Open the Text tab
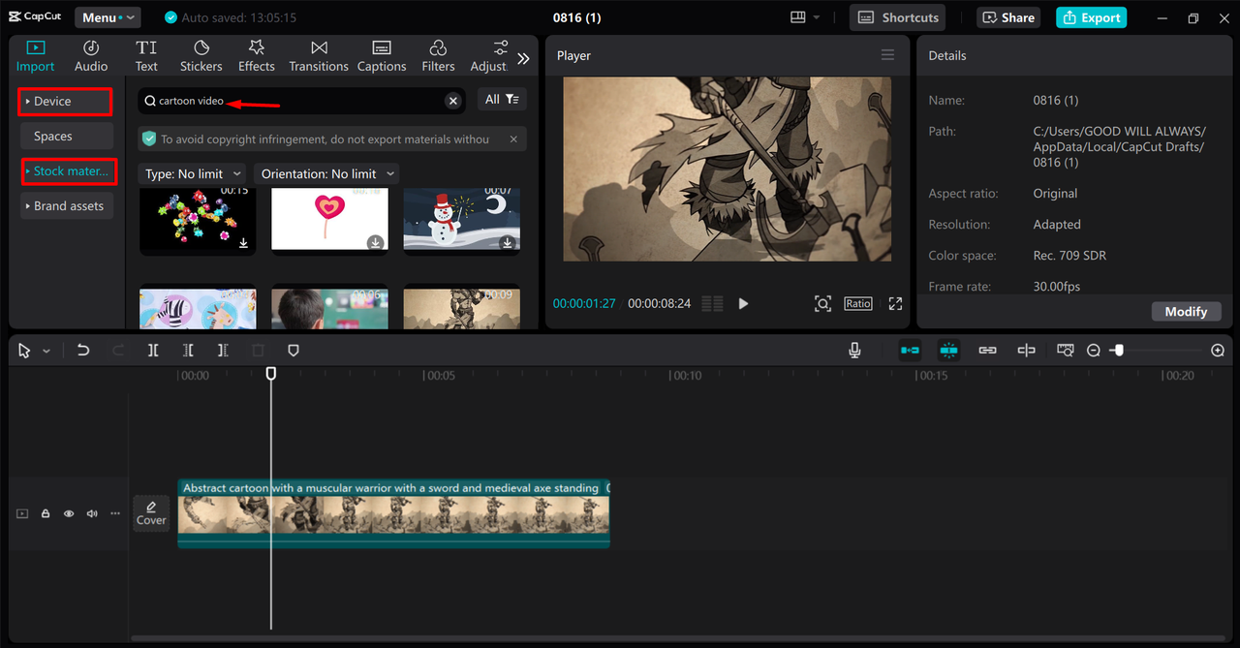Image resolution: width=1240 pixels, height=648 pixels. coord(146,56)
